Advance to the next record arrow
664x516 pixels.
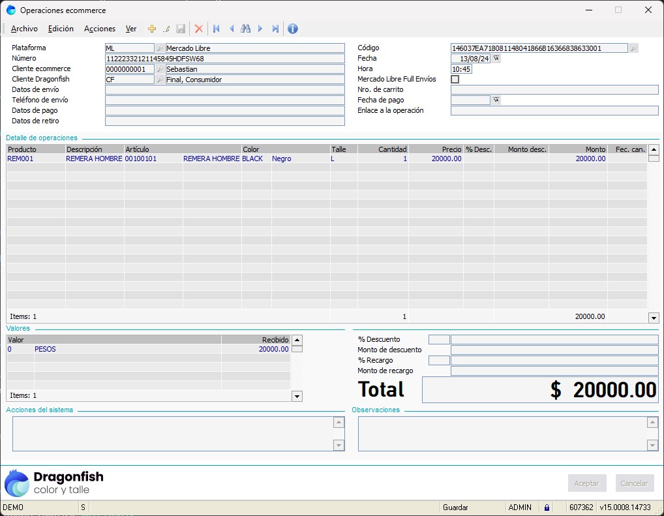pyautogui.click(x=260, y=29)
